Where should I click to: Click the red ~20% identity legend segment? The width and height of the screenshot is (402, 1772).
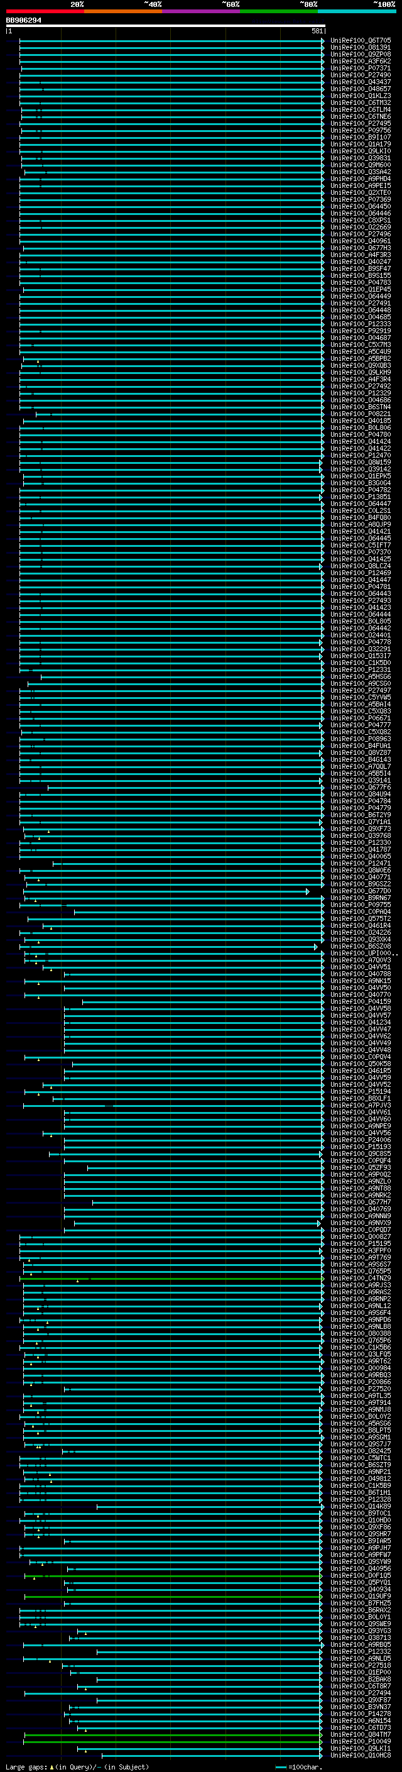[x=45, y=11]
